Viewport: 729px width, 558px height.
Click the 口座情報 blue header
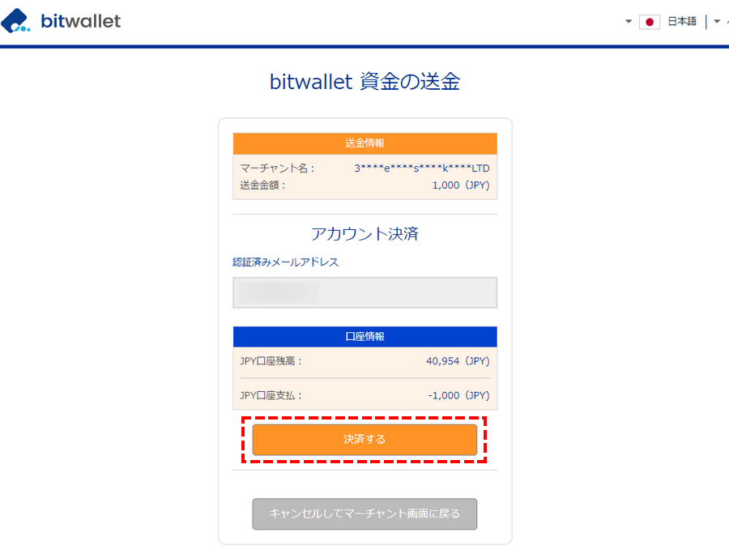[x=365, y=337]
